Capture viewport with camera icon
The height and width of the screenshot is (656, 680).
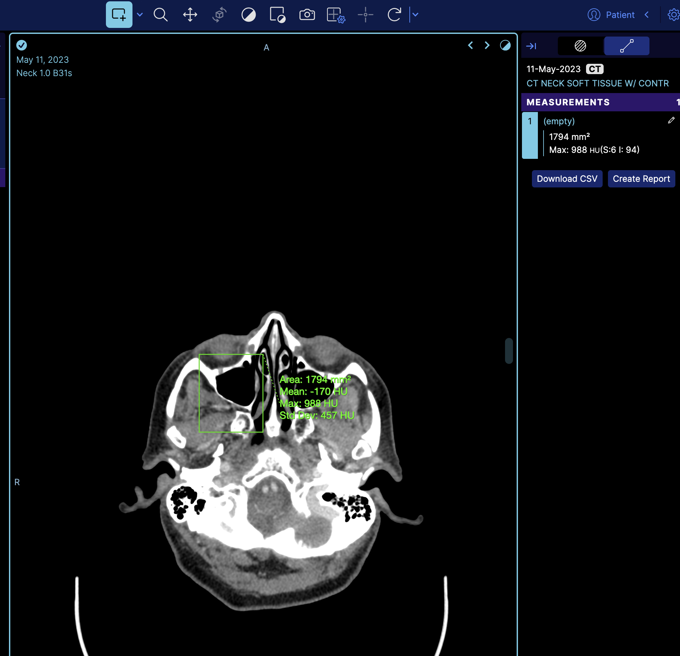pyautogui.click(x=307, y=15)
